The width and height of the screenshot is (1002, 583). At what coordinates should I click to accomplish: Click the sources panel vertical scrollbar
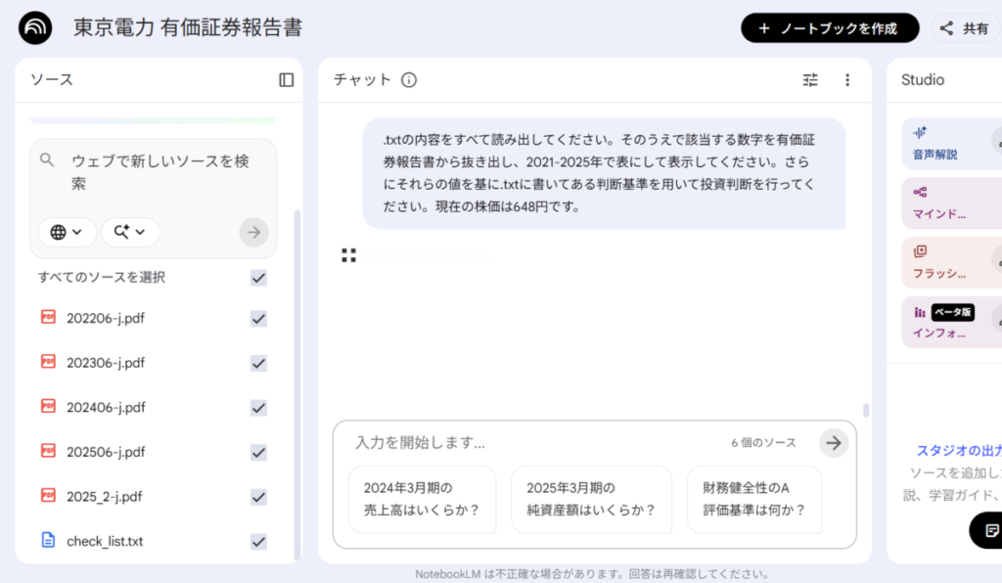tap(297, 381)
